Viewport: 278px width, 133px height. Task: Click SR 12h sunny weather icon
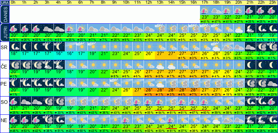click(149, 47)
